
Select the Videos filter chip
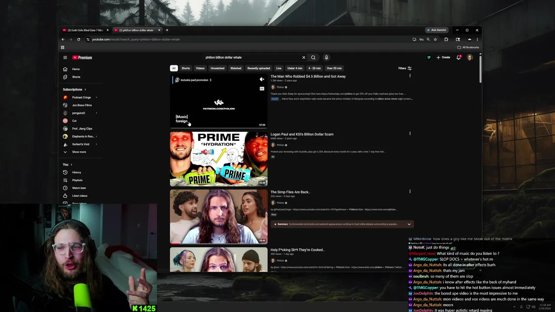(200, 68)
